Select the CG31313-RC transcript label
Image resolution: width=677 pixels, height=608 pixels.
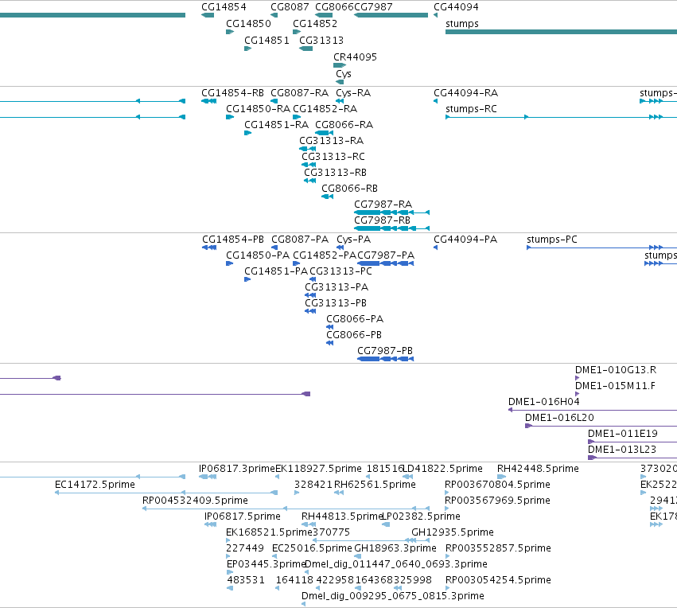pos(333,157)
